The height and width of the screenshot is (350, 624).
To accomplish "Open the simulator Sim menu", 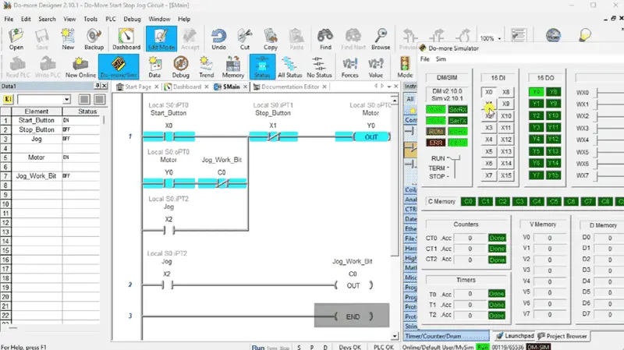I will pos(441,59).
